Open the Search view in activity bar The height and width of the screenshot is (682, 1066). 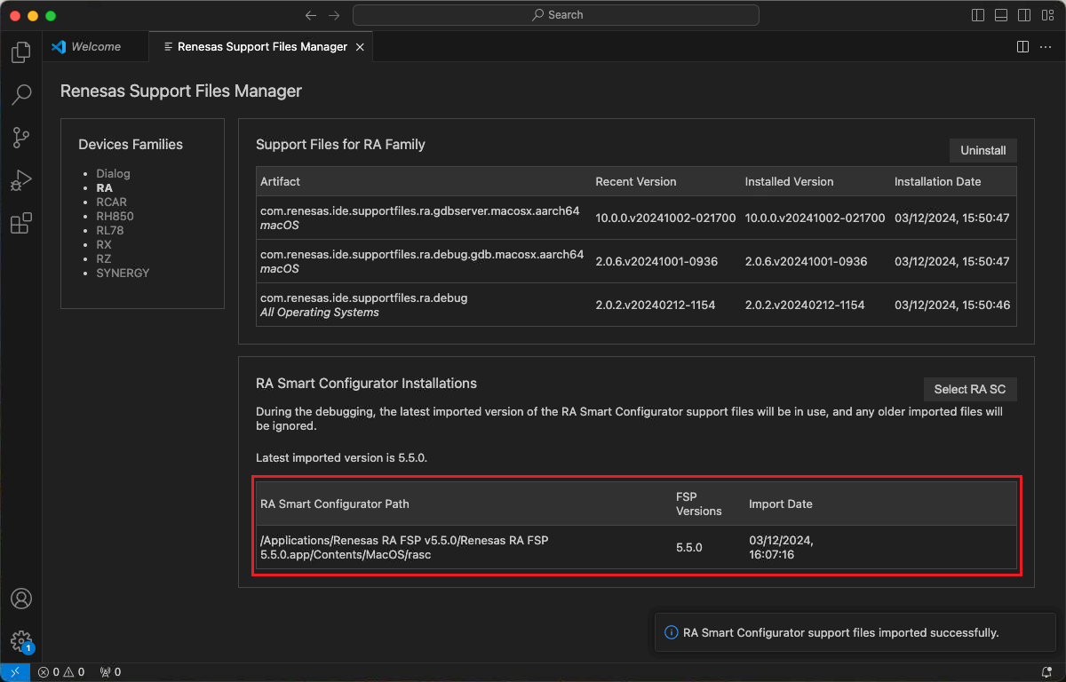tap(21, 95)
